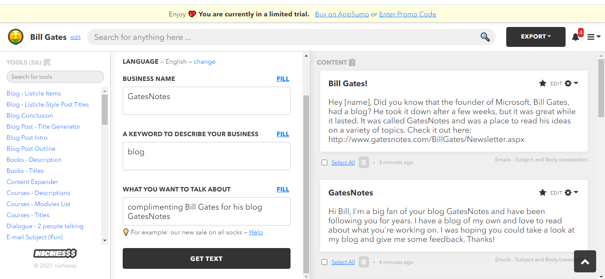Viewport: 605px width, 279px height.
Task: Click the "Bill Gates" name in header
Action: click(x=48, y=37)
